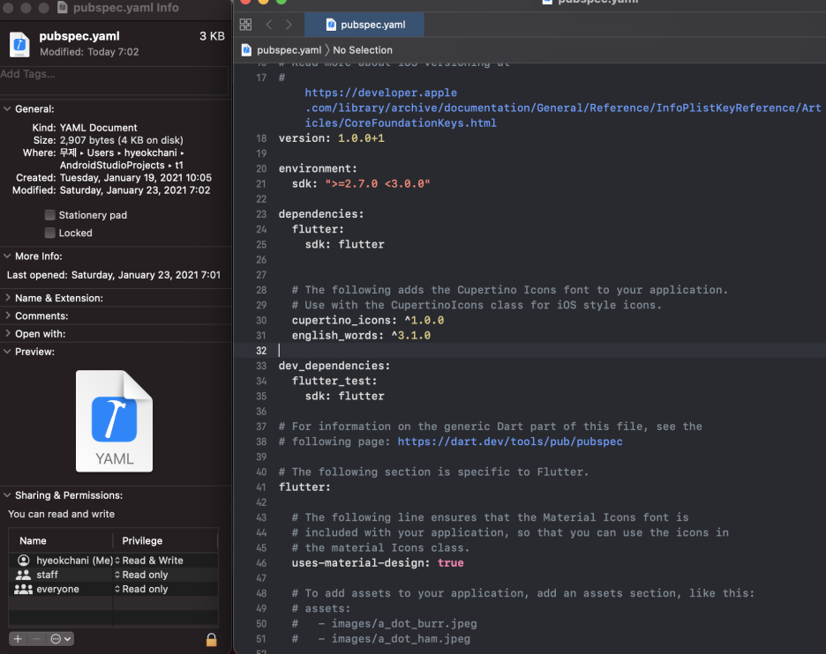Screen dimensions: 826x654
Task: Collapse the Sharing & Permissions section
Action: pos(7,495)
